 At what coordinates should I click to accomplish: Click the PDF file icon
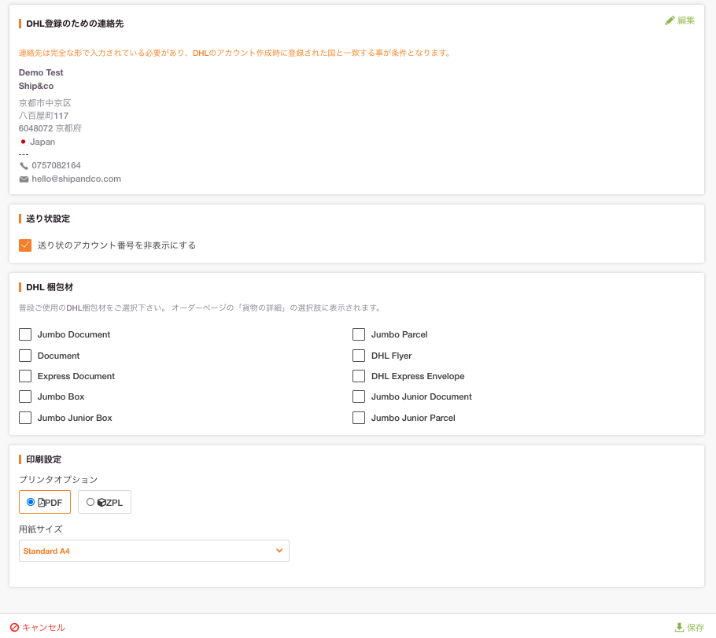click(x=42, y=503)
